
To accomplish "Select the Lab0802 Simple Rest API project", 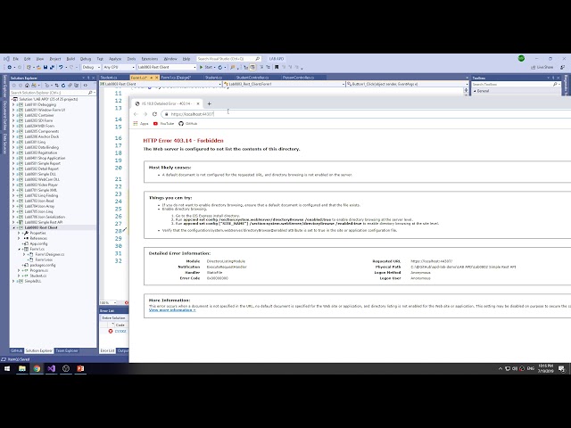I will coord(44,222).
